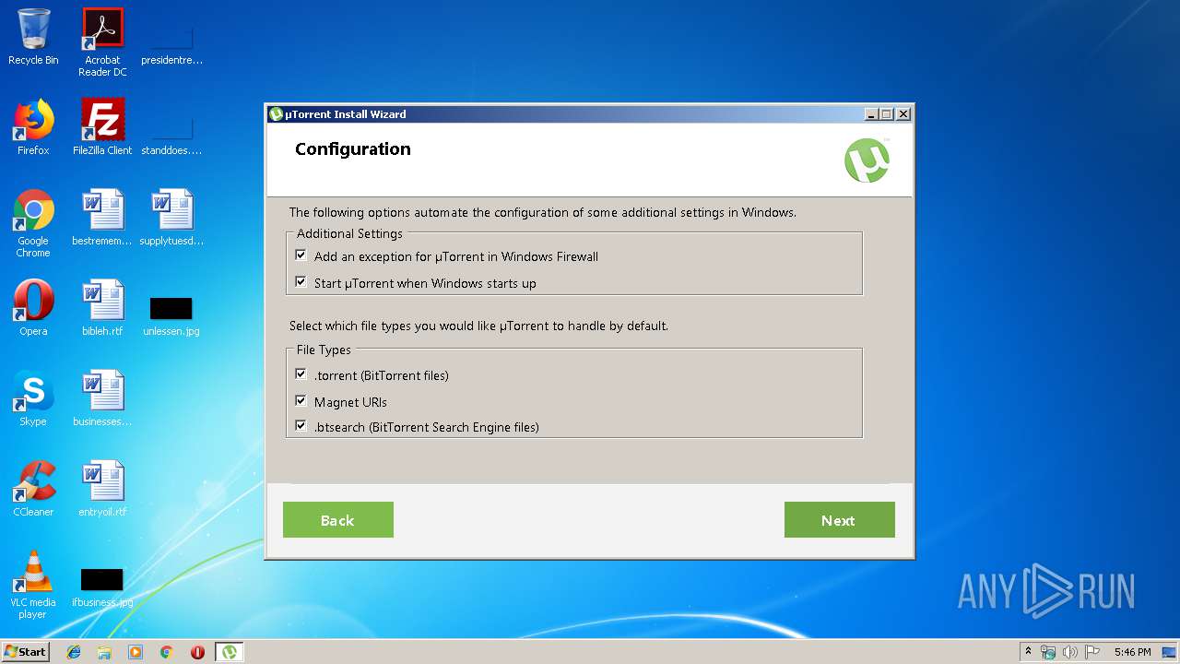Click the µTorrent logo in wizard header
The width and height of the screenshot is (1180, 664).
(x=867, y=160)
